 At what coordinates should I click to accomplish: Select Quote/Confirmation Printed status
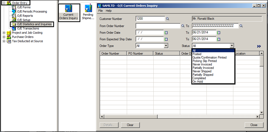pos(213,57)
